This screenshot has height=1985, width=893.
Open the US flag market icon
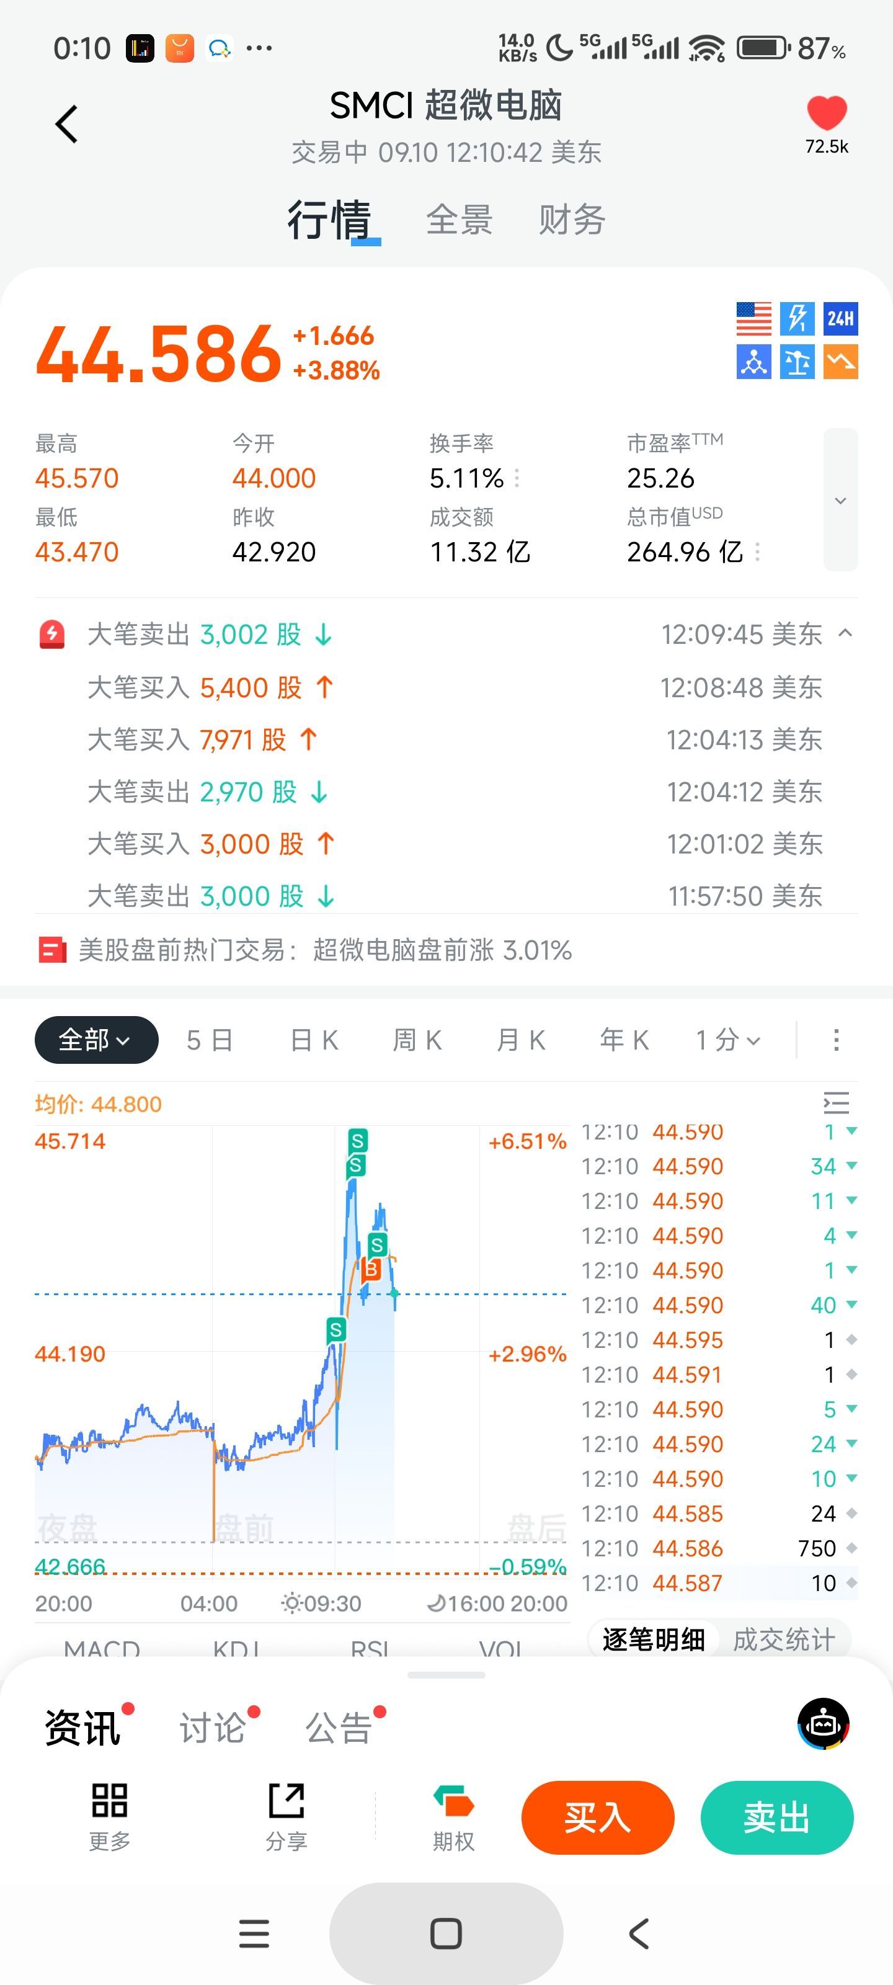753,318
